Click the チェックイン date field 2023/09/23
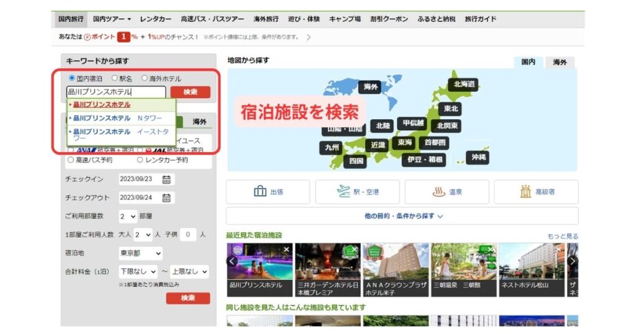The image size is (636, 334). pyautogui.click(x=147, y=179)
